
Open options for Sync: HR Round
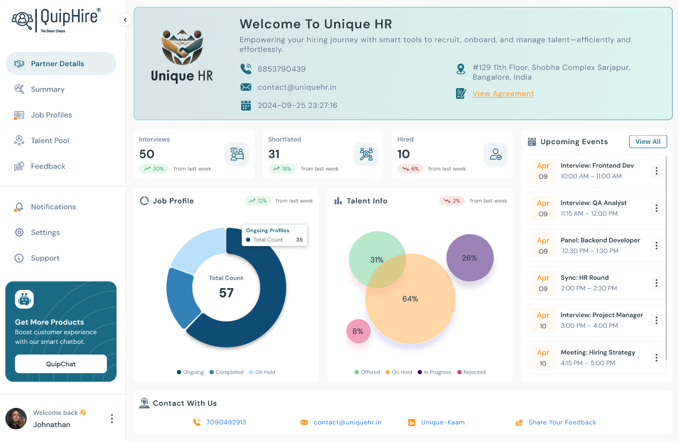click(657, 283)
